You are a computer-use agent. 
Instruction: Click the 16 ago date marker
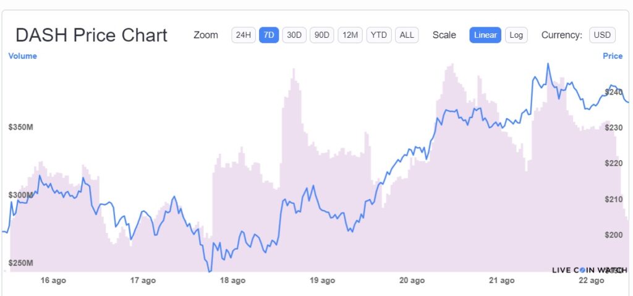pyautogui.click(x=53, y=281)
